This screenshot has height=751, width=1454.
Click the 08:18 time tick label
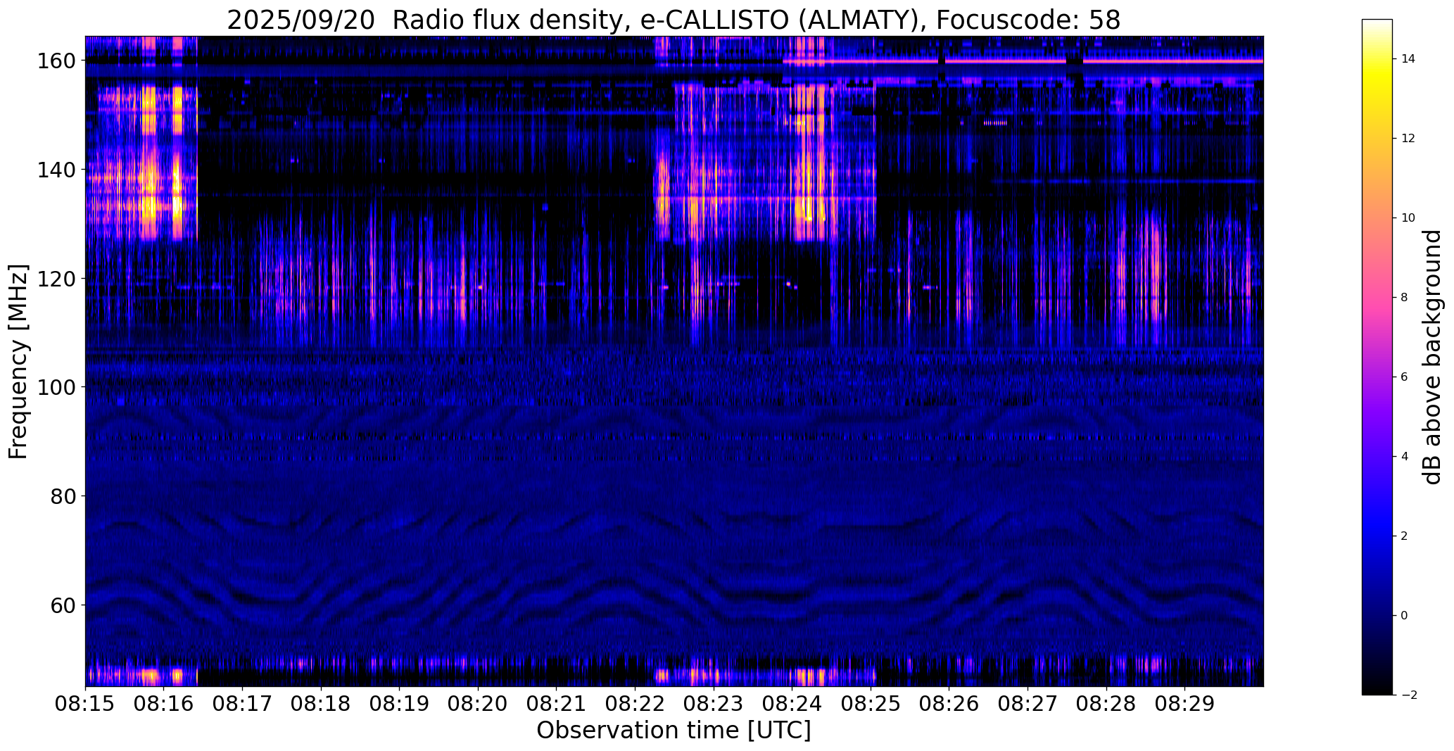click(x=321, y=705)
